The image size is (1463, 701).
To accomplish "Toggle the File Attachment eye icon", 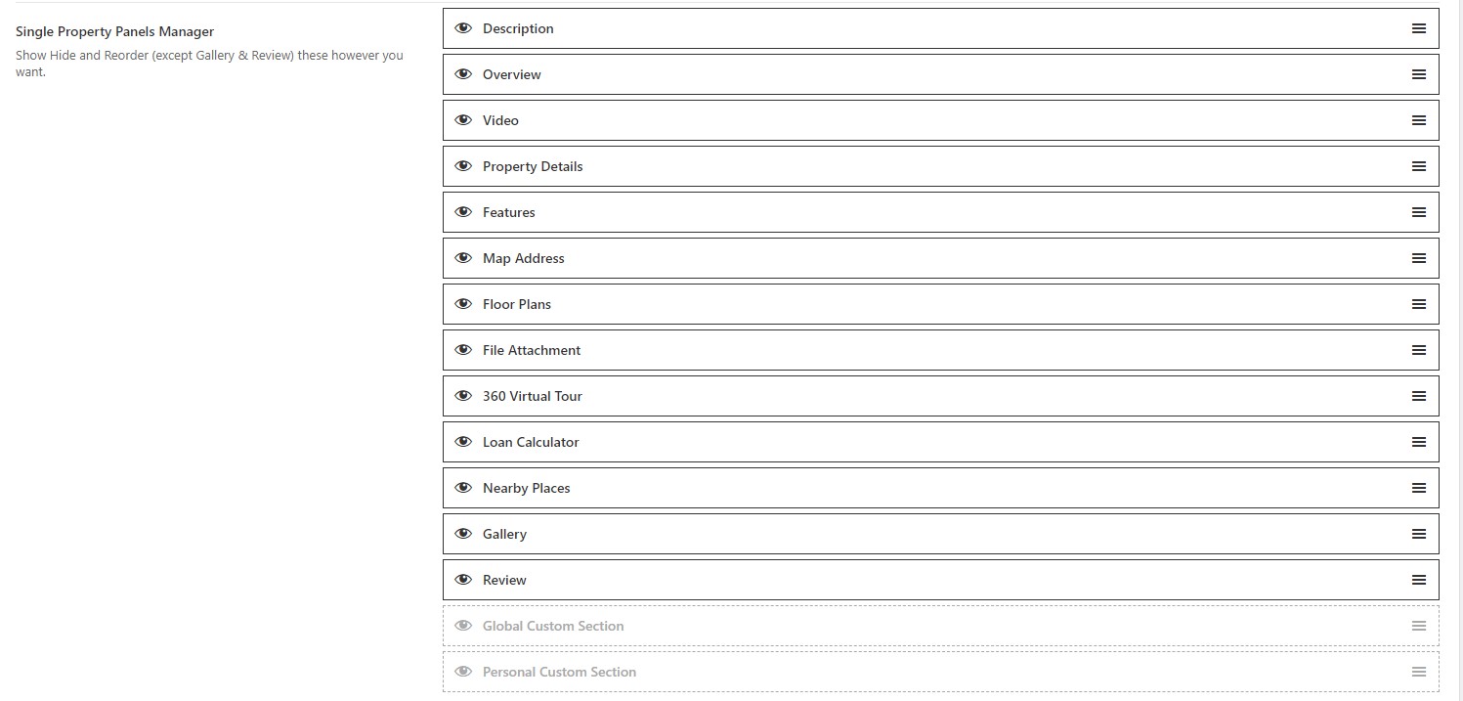I will (463, 350).
